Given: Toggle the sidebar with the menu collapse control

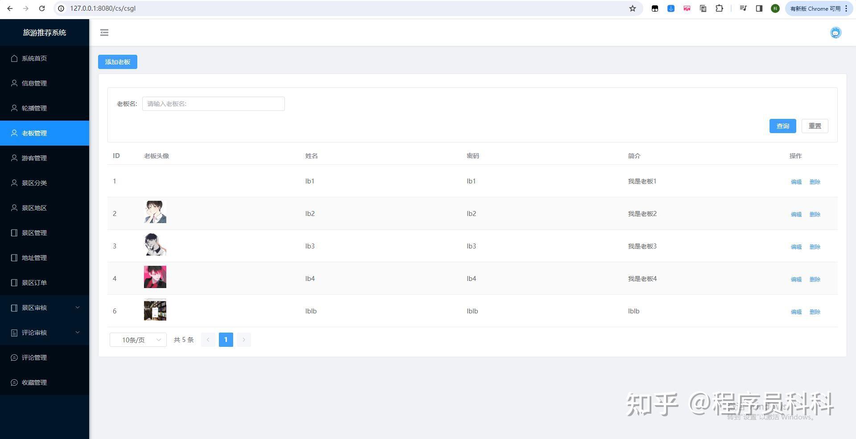Looking at the screenshot, I should pos(104,33).
